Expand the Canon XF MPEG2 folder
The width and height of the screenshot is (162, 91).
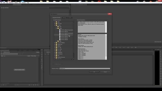55,43
